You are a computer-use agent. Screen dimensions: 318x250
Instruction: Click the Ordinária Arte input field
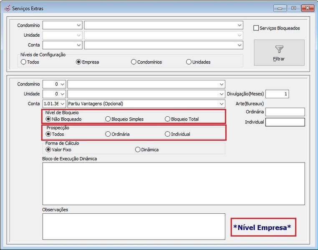coord(285,112)
